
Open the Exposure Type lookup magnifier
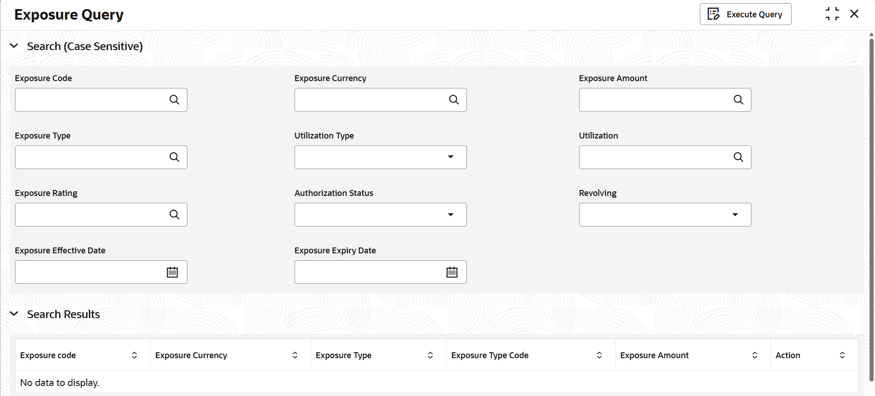coord(174,157)
